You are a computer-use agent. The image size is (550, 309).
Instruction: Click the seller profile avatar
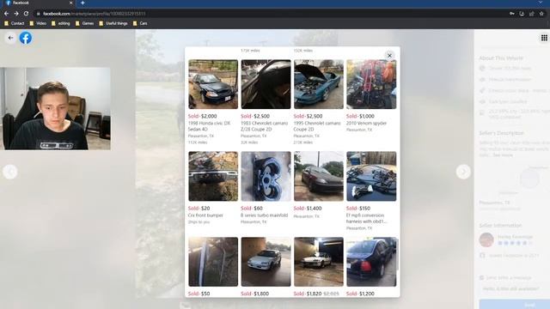pos(486,239)
